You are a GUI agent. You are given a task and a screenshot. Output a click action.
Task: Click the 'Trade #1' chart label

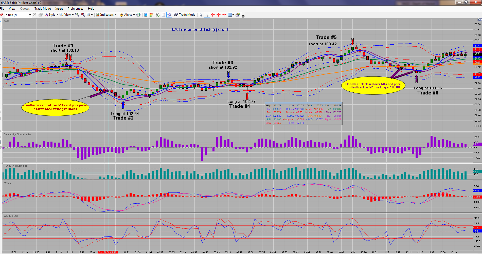(63, 46)
